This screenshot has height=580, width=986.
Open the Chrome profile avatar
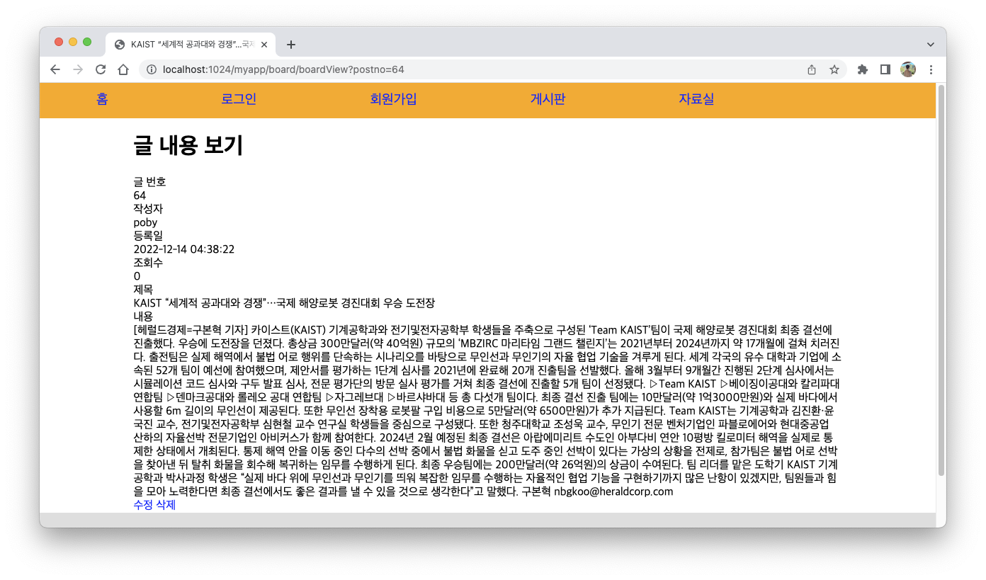click(x=908, y=69)
